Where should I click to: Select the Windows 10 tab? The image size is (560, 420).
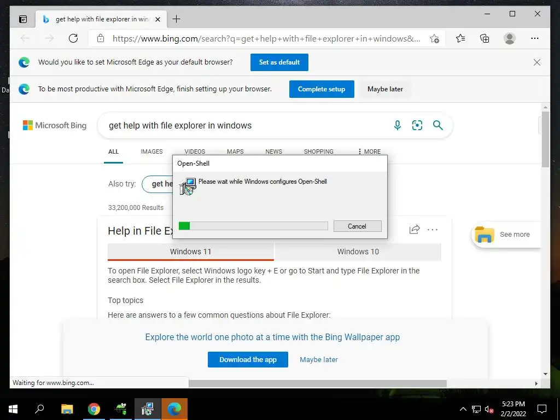[358, 252]
